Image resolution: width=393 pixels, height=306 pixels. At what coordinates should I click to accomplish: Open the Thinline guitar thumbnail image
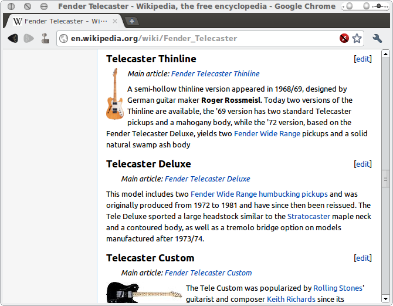(x=115, y=93)
